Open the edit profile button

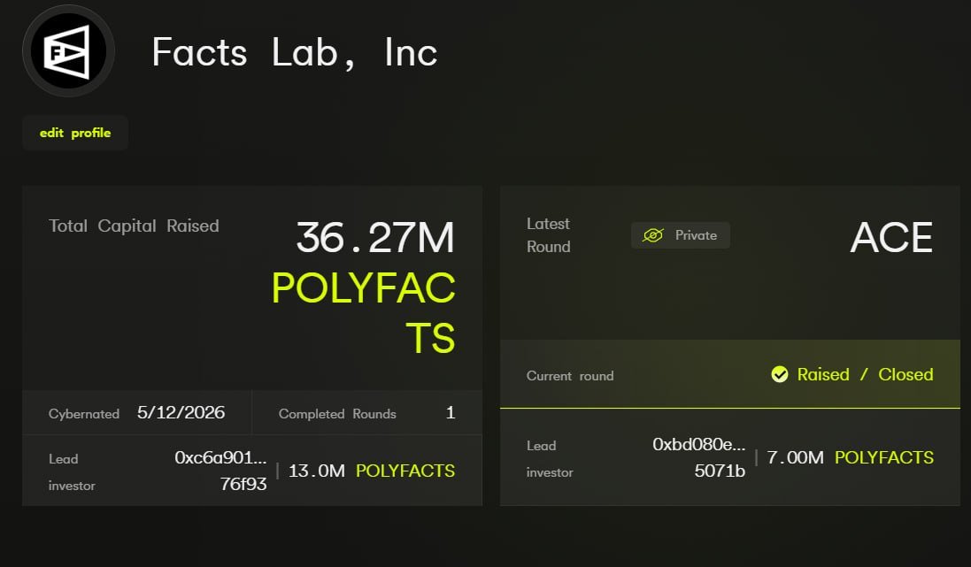point(75,133)
